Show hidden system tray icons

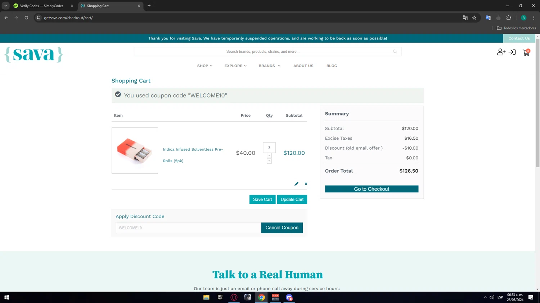tap(485, 297)
